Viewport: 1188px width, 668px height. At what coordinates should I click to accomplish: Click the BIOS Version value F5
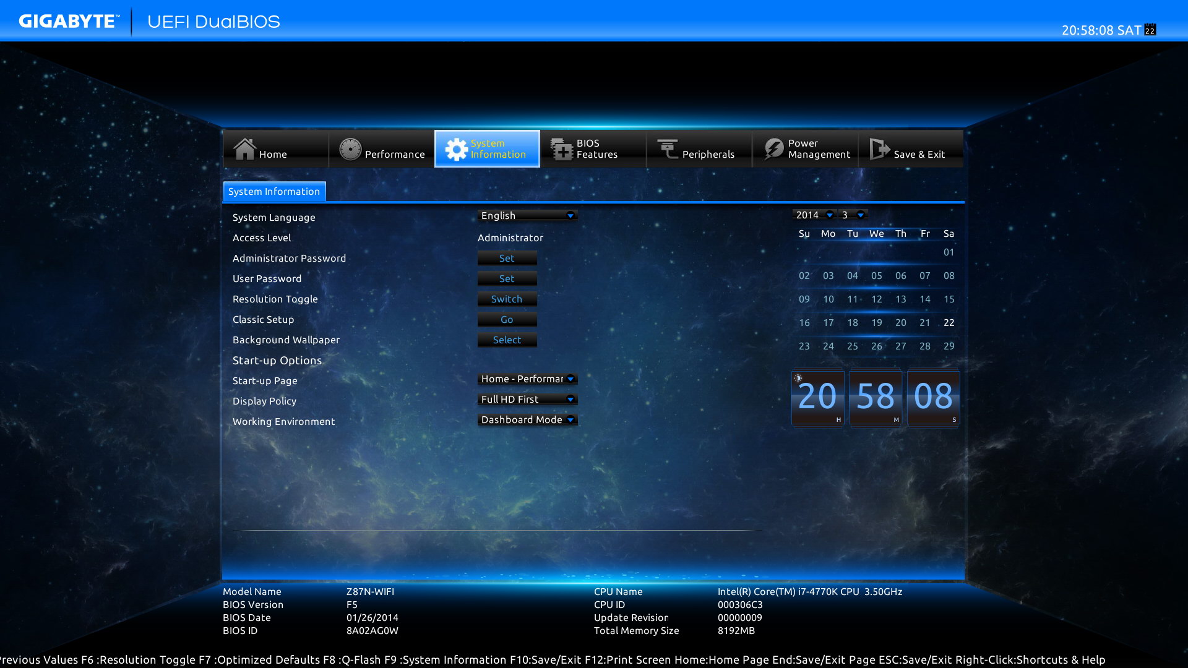(351, 604)
